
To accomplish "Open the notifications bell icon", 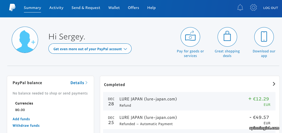I will (240, 8).
